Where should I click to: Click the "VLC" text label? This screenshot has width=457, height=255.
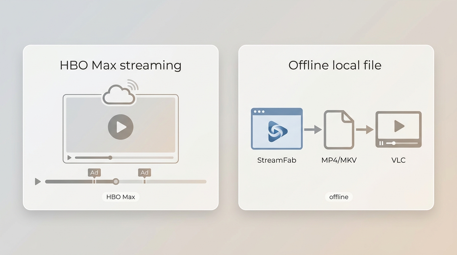coord(399,160)
